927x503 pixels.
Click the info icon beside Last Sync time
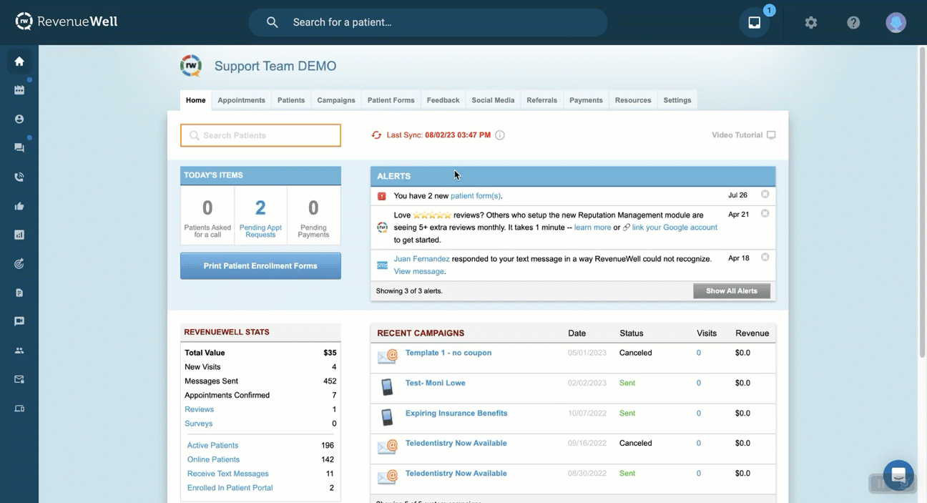(x=500, y=135)
